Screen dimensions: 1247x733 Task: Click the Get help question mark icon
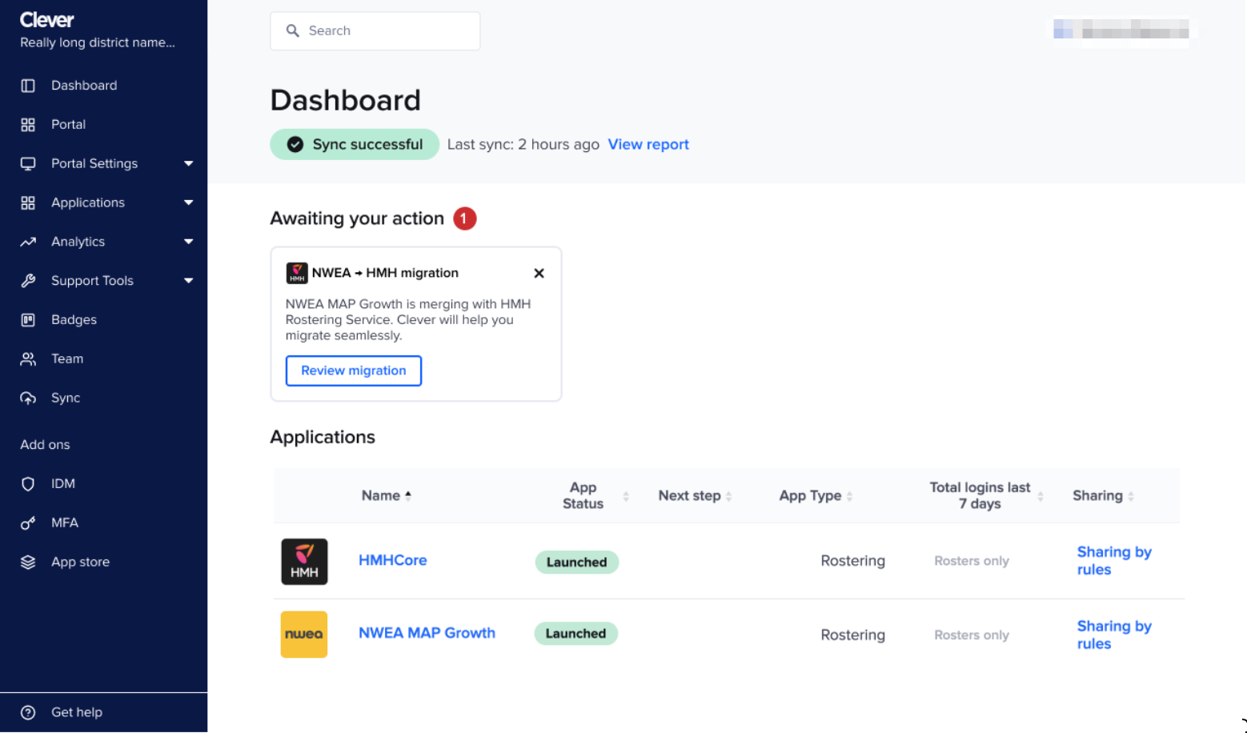28,713
